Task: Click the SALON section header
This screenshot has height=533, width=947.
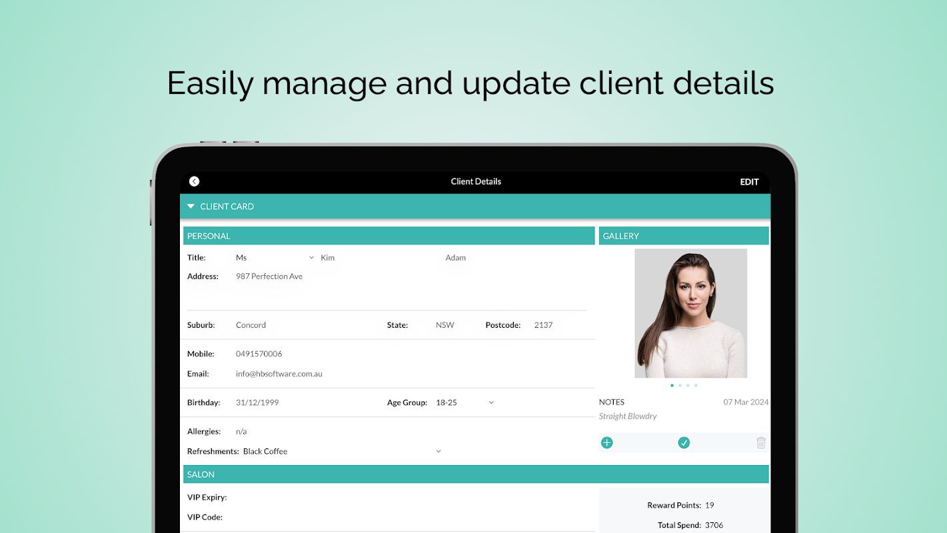Action: point(476,474)
